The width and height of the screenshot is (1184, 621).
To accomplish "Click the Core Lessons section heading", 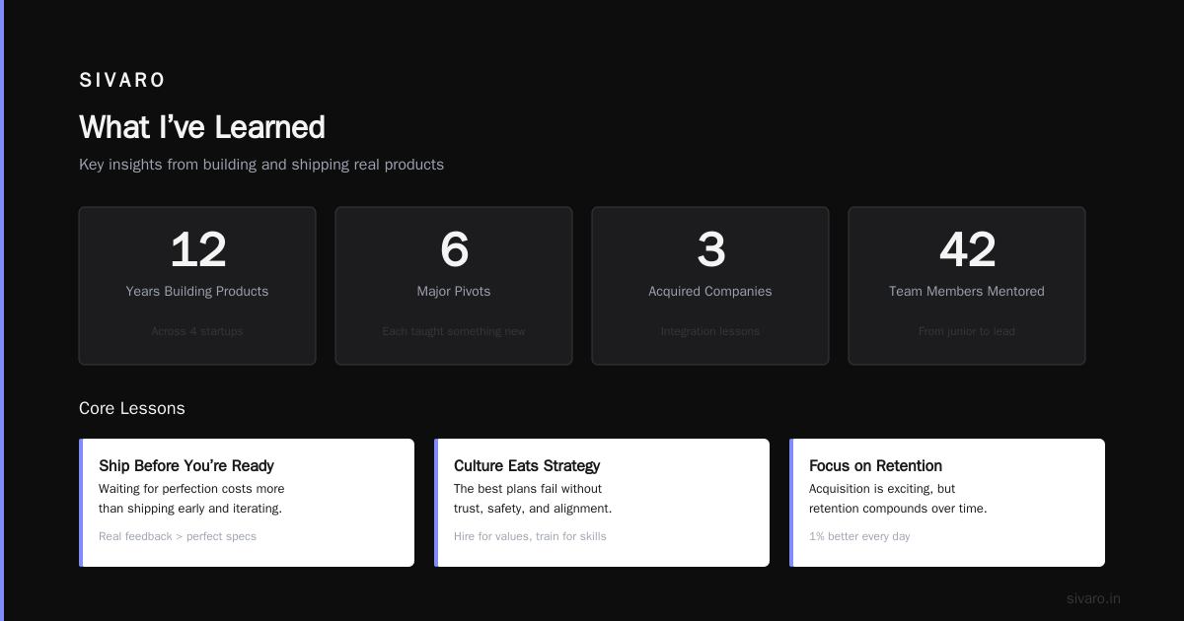I will [x=132, y=408].
